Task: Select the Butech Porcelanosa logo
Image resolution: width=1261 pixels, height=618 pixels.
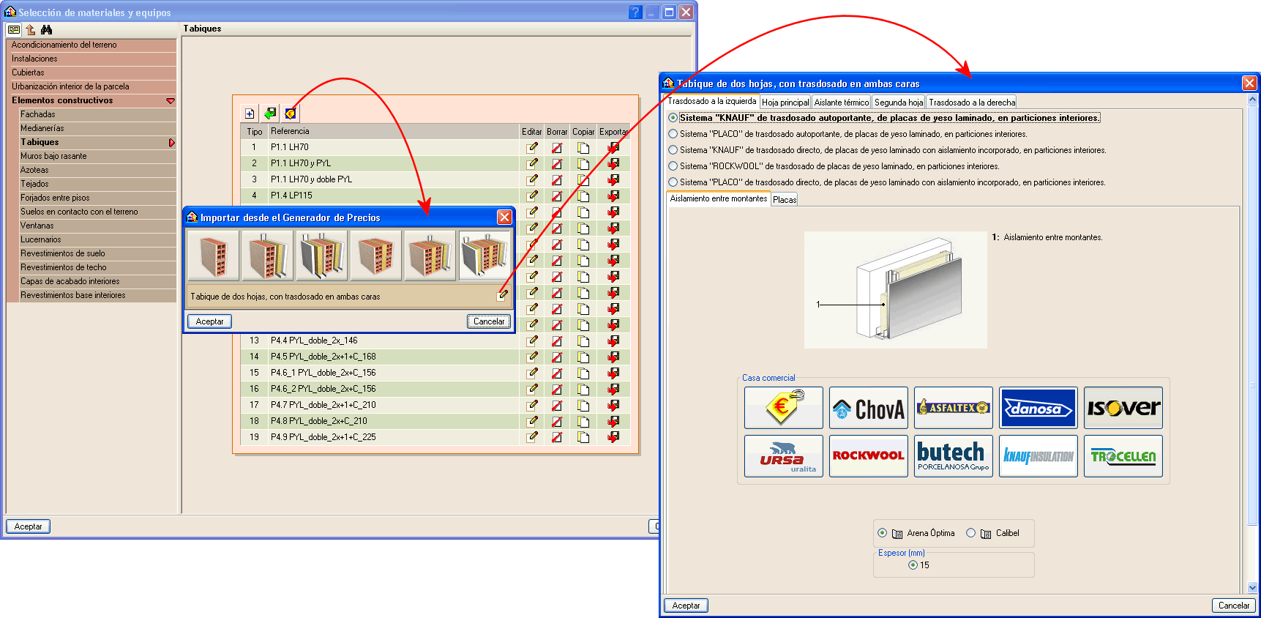Action: 954,456
